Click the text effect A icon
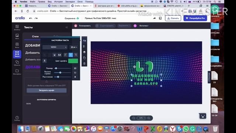Image resolution: width=236 pixels, height=133 pixels. click(45, 61)
